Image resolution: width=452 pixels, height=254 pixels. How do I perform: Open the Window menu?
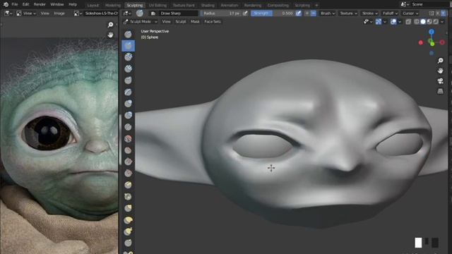click(x=56, y=4)
